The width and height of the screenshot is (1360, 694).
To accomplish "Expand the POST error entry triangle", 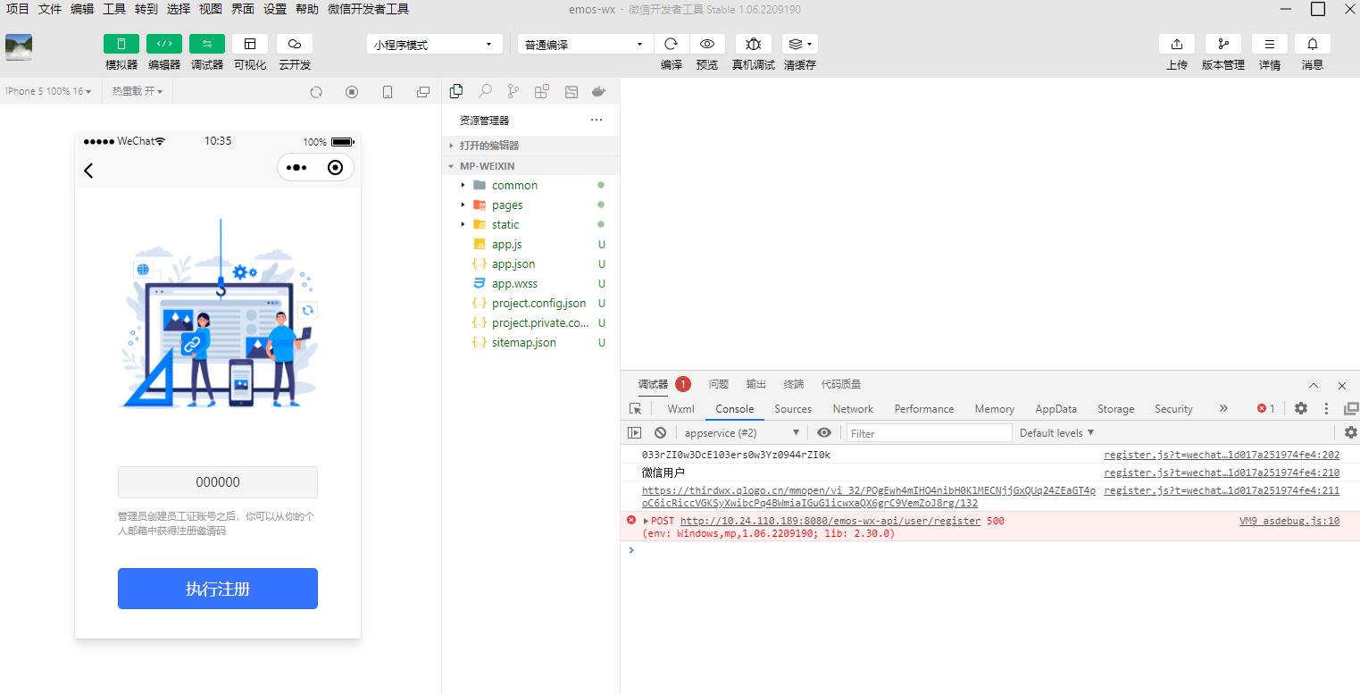I will [x=647, y=521].
